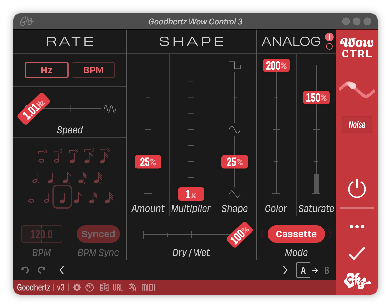Click the Goodhertz label in the footer
The image size is (391, 308).
[33, 287]
